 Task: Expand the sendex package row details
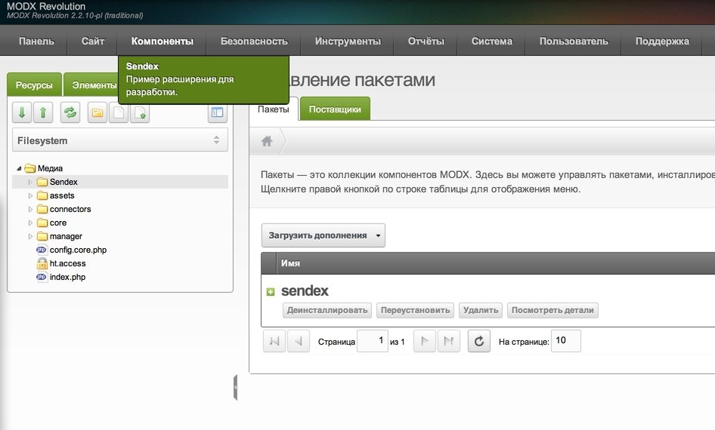point(271,292)
